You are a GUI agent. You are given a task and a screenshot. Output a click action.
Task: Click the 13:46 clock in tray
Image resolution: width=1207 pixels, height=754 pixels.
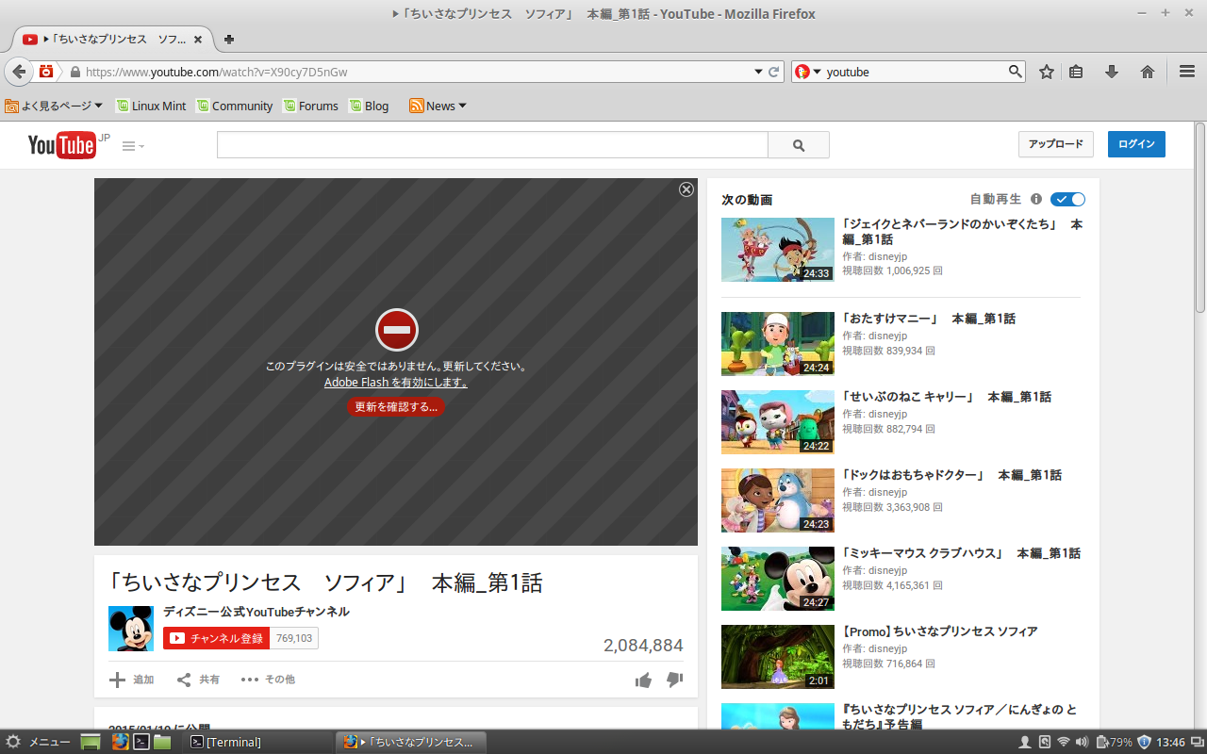[x=1170, y=742]
